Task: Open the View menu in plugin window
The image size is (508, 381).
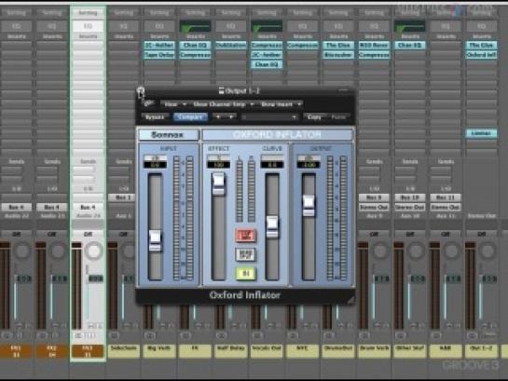Action: tap(174, 104)
